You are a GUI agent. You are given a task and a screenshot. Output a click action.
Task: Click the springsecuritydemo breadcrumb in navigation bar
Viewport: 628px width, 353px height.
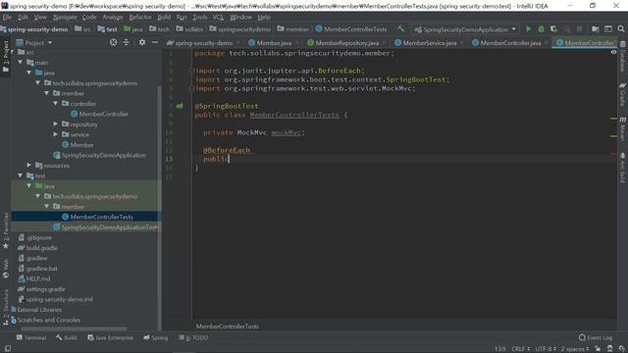click(239, 29)
